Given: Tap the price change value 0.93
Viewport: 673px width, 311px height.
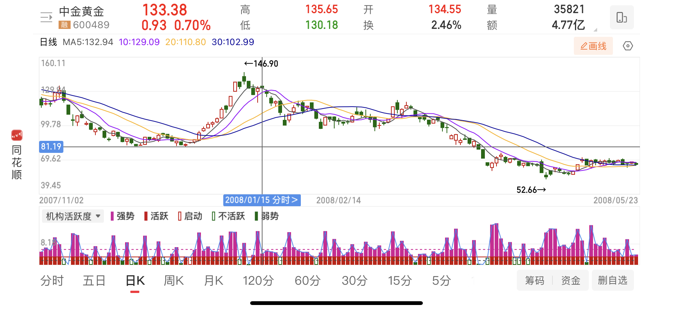Looking at the screenshot, I should [x=154, y=25].
